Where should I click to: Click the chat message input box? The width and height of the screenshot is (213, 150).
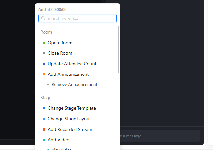[x=160, y=136]
